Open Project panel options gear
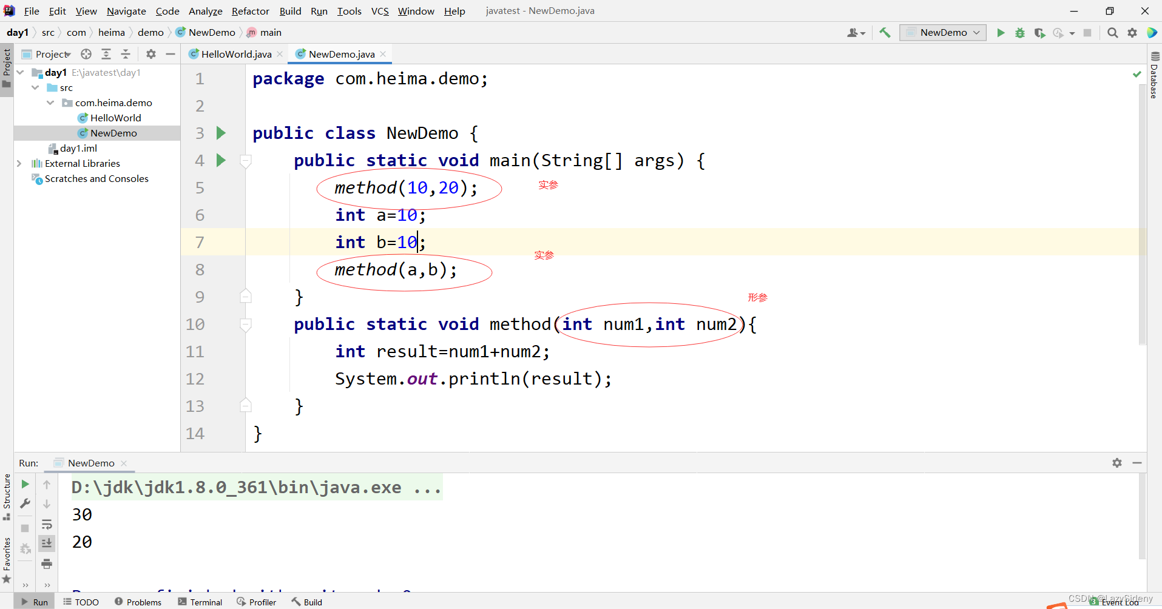1162x609 pixels. click(x=151, y=54)
